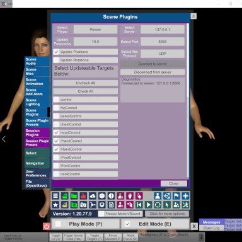Viewport: 242px width, 242px height.
Task: Click the Check All button
Action: (x=85, y=91)
